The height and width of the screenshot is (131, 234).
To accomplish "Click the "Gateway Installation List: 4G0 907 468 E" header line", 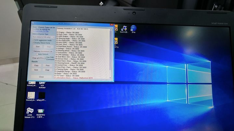I will [x=72, y=29].
